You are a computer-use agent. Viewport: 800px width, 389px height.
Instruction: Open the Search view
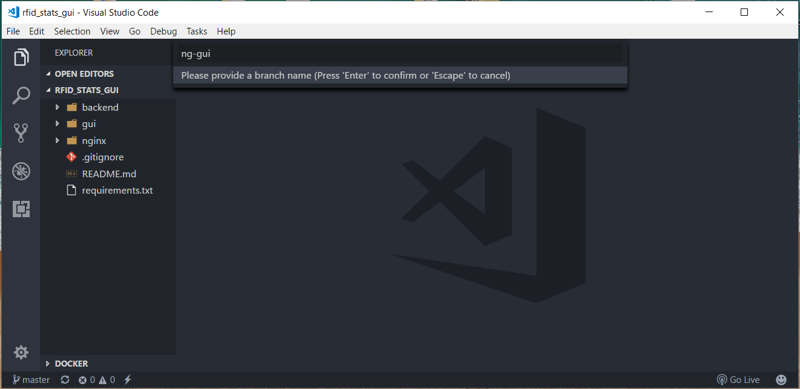pyautogui.click(x=21, y=95)
